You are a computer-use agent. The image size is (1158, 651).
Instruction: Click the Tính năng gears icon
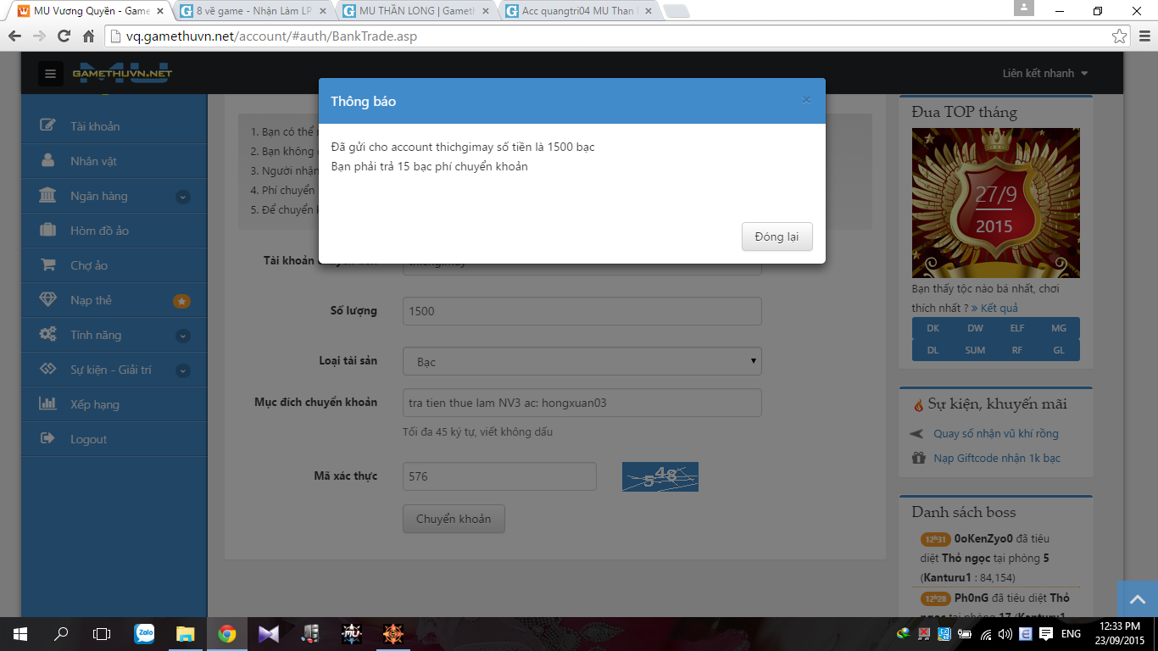click(x=48, y=334)
